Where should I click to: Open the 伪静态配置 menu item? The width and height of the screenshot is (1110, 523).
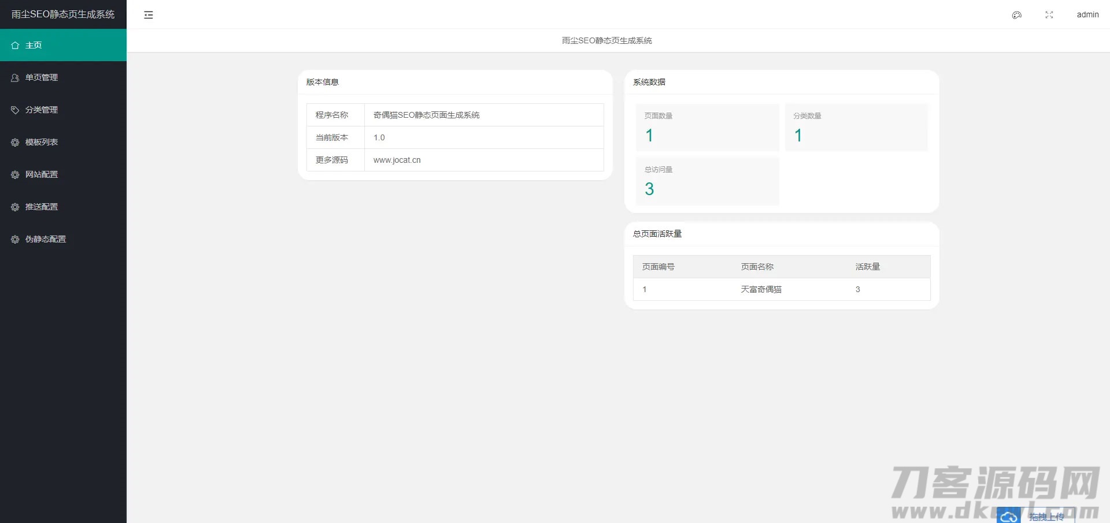tap(46, 239)
